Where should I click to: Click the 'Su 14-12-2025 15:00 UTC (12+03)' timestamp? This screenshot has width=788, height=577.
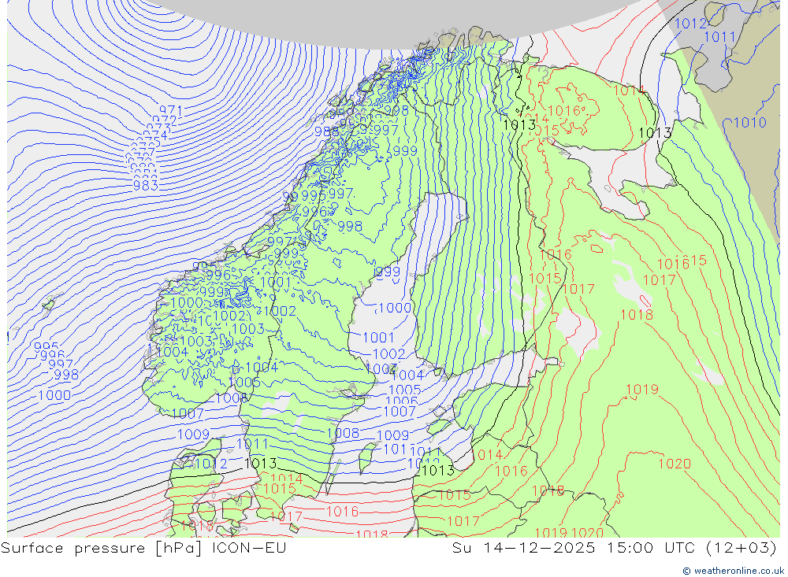click(x=614, y=548)
